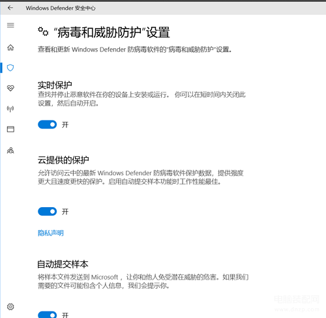The width and height of the screenshot is (326, 318).
Task: Click the description starting 允许访问云中的最新
Action: coord(141,177)
